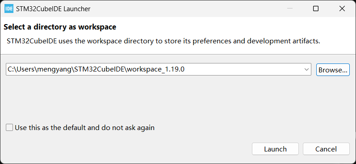Viewport: 356px width, 164px height.
Task: Minimize the STM32CubeIDE Launcher window
Action: tap(290, 8)
